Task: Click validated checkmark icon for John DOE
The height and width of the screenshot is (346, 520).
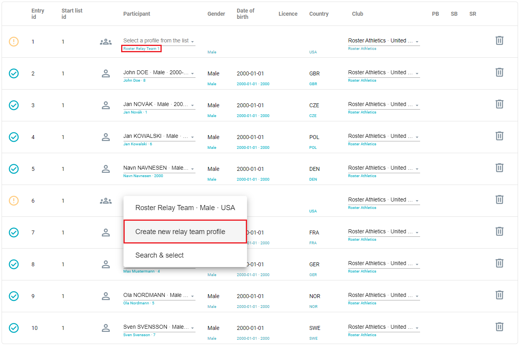Action: (x=14, y=73)
